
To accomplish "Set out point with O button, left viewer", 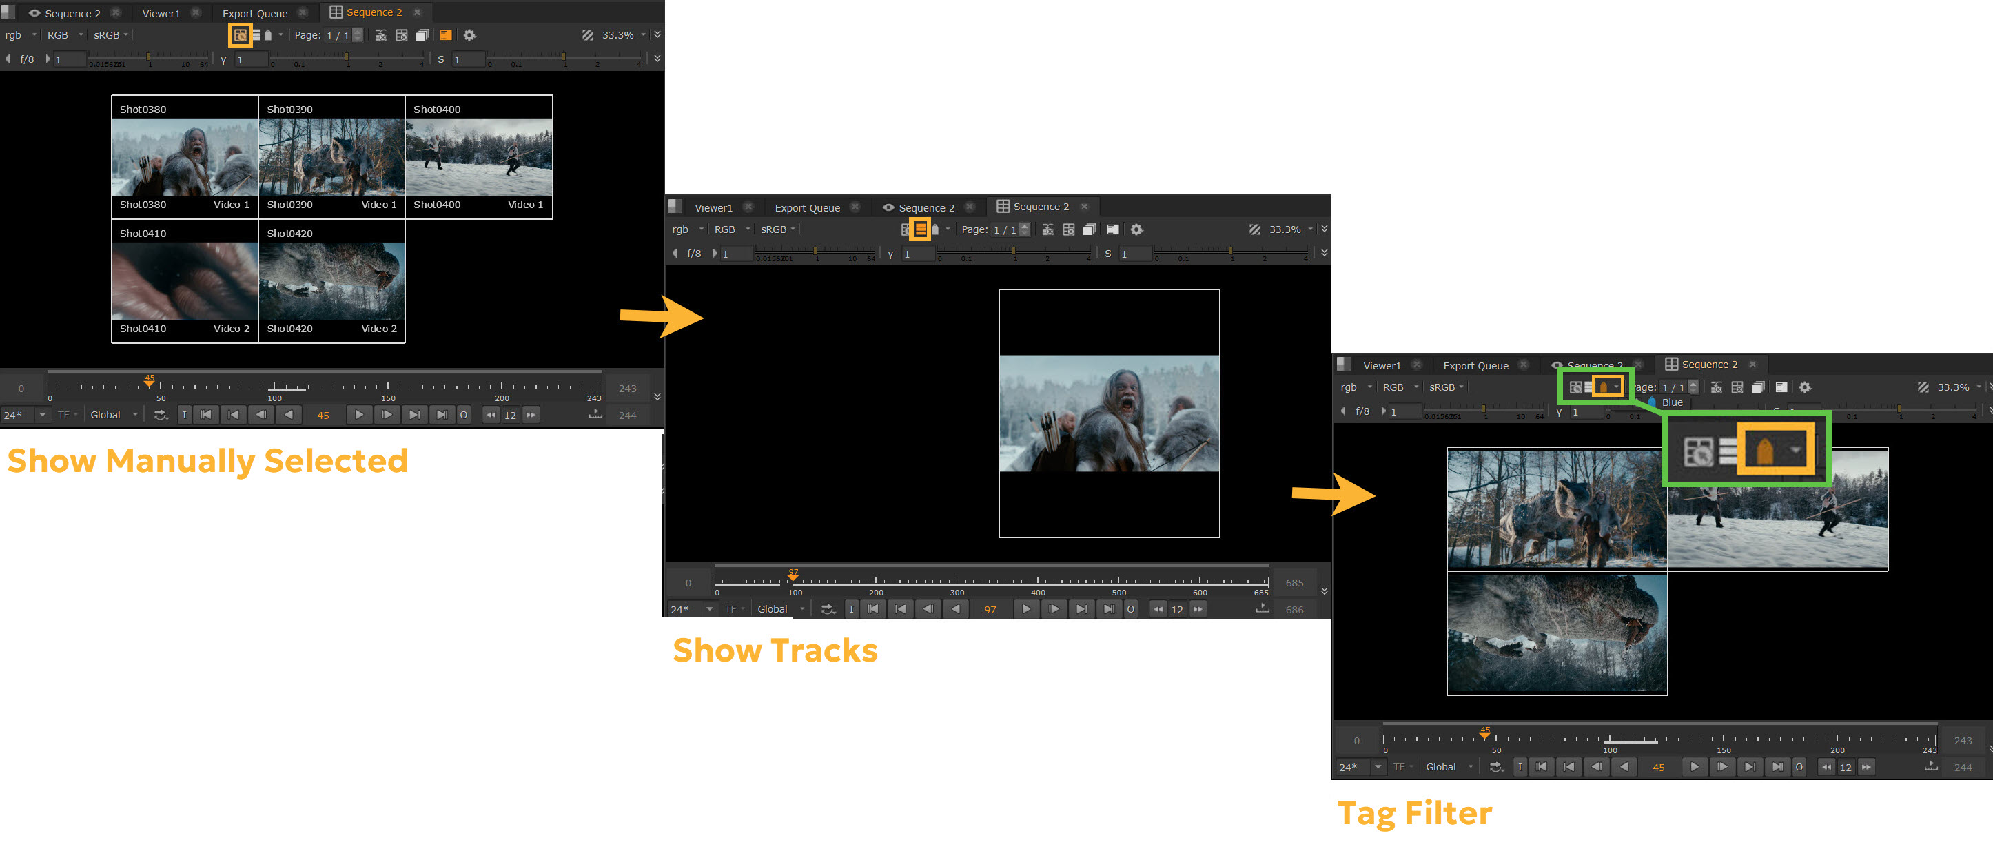I will [463, 416].
